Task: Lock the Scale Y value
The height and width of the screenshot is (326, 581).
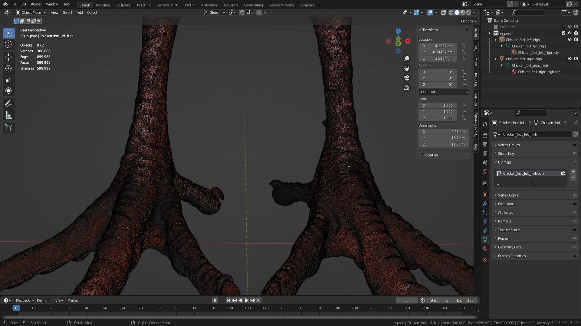Action: tap(464, 112)
